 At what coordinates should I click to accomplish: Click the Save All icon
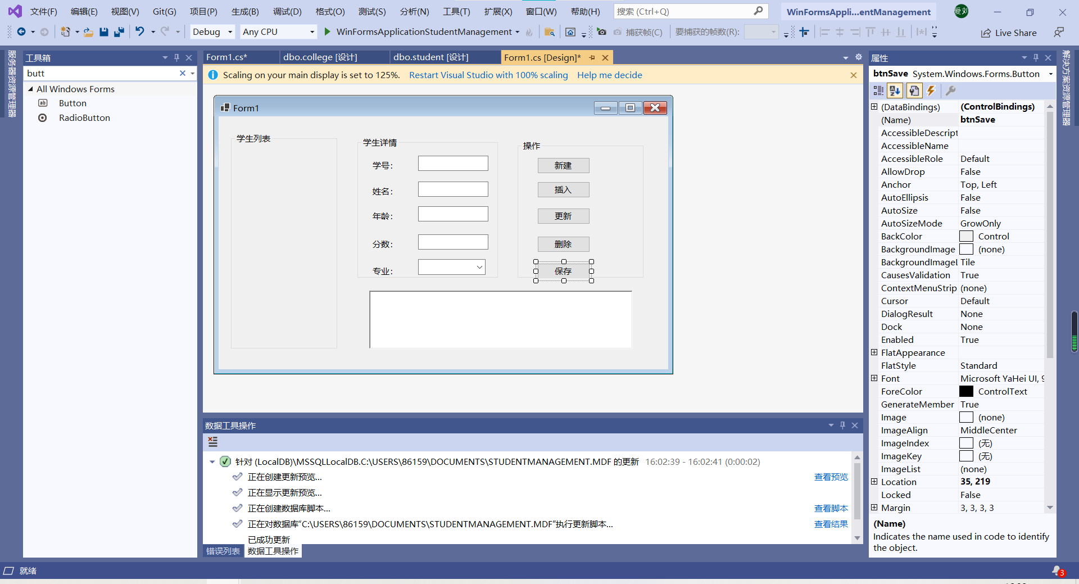tap(119, 32)
